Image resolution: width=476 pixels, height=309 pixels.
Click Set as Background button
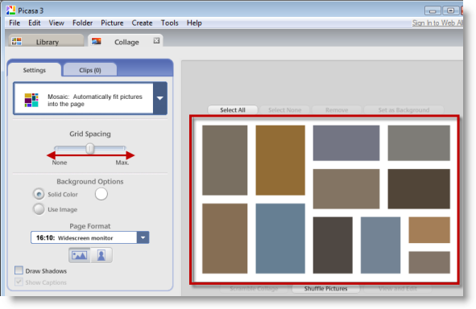click(x=404, y=110)
